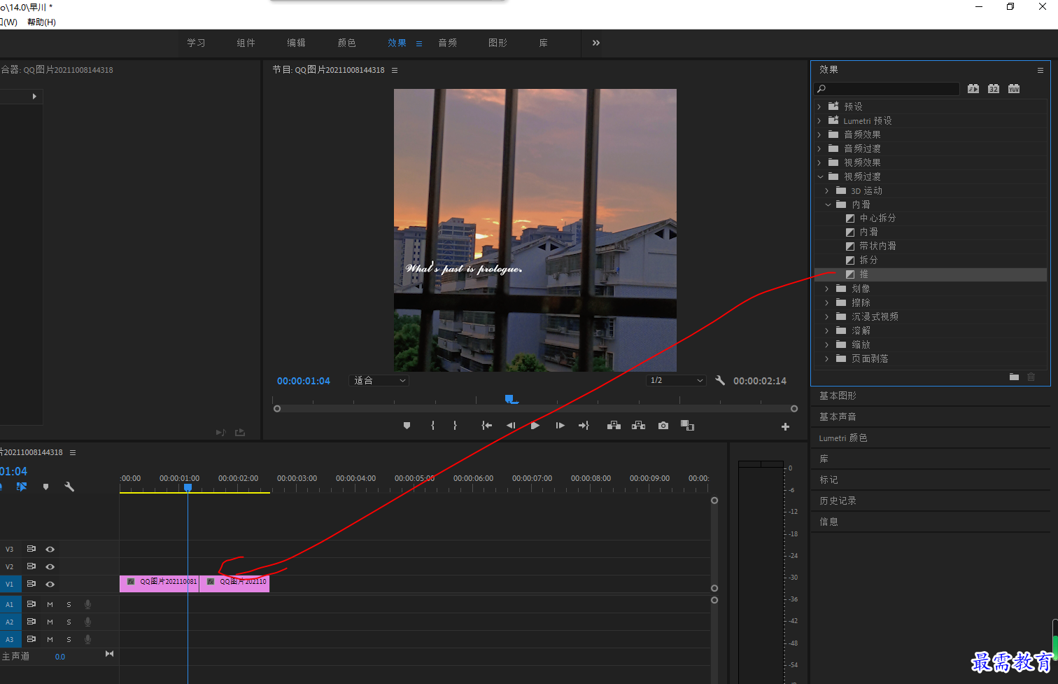The image size is (1058, 684).
Task: Expand the 音频效果 folder
Action: (x=819, y=134)
